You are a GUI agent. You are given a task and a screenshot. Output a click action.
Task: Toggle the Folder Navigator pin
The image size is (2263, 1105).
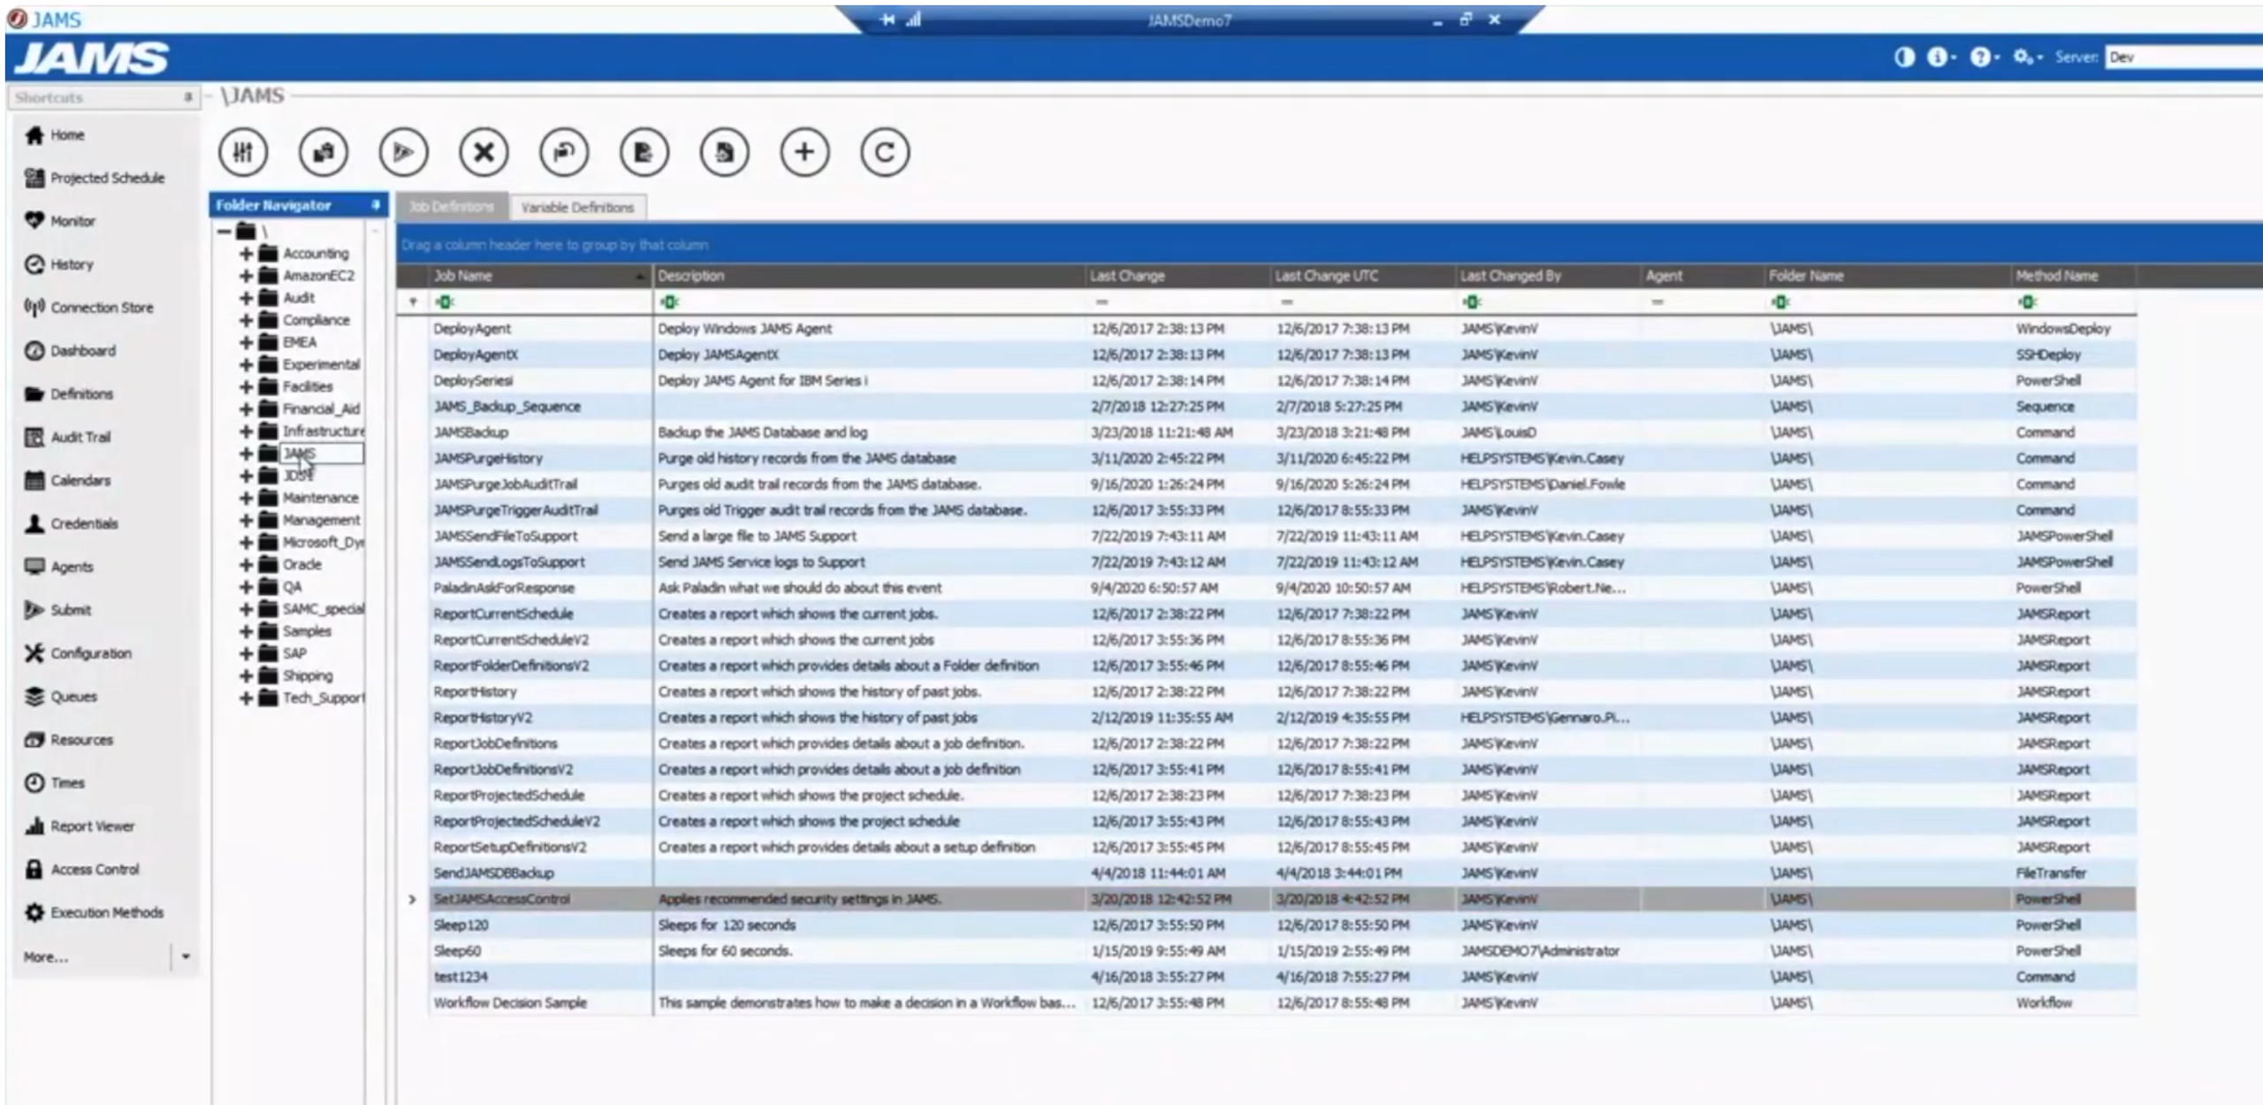[x=376, y=205]
